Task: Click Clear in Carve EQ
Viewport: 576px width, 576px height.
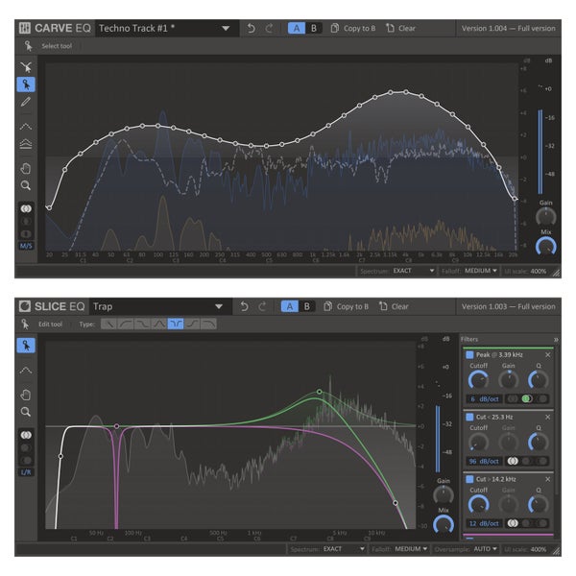Action: pos(400,28)
